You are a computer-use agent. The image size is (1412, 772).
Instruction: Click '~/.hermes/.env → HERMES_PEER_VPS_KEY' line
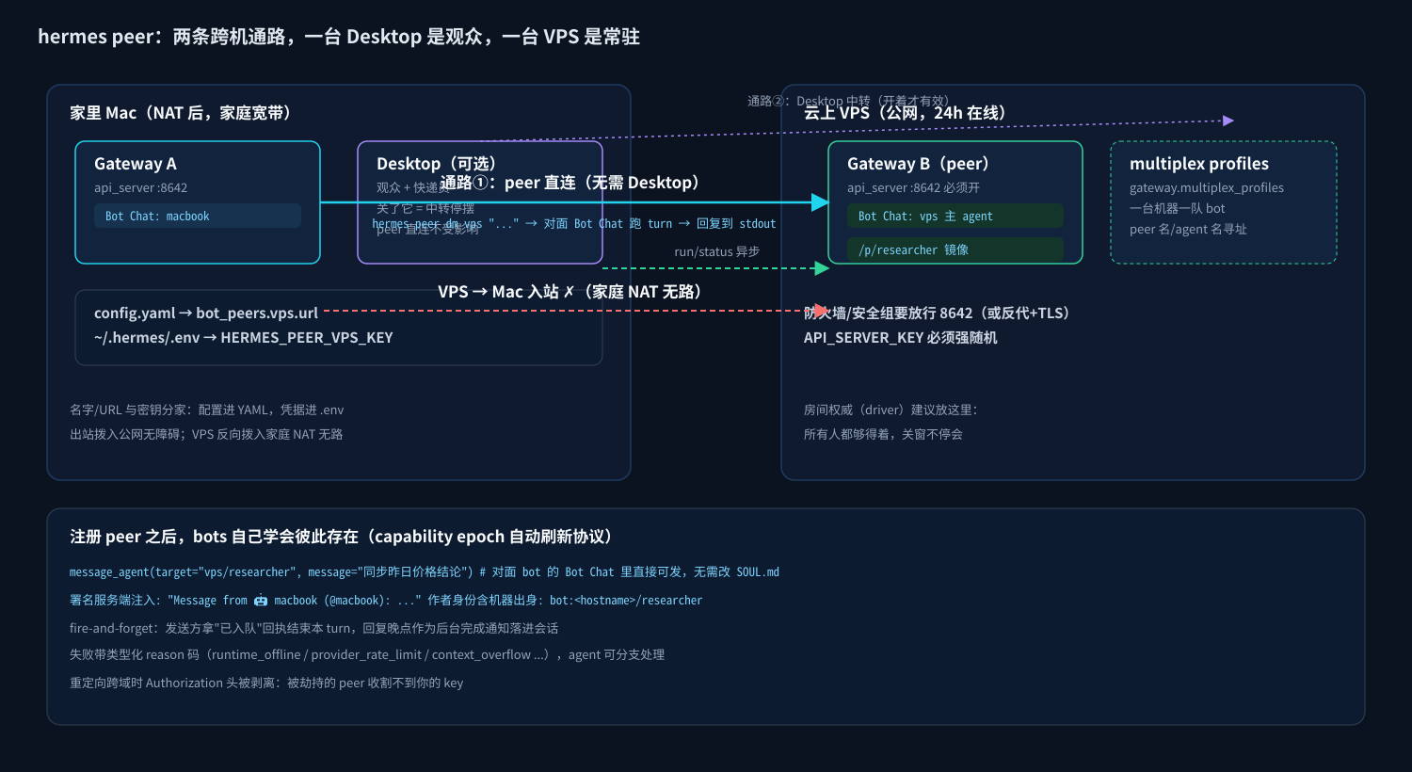(x=244, y=337)
